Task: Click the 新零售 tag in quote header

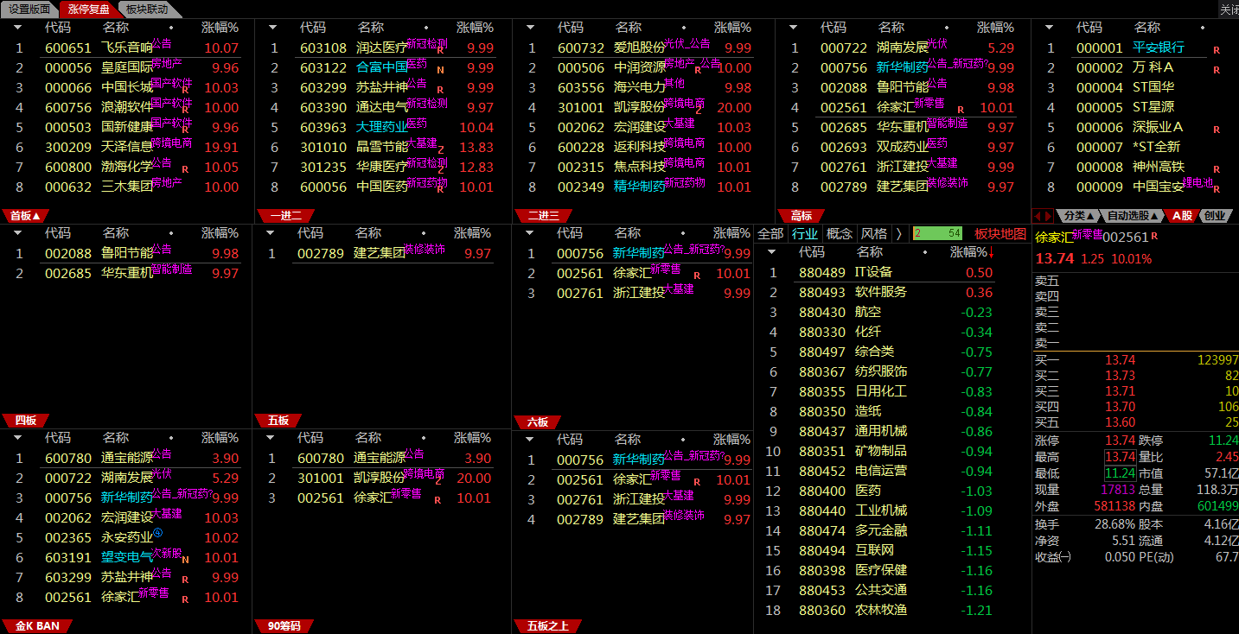Action: [x=1087, y=233]
